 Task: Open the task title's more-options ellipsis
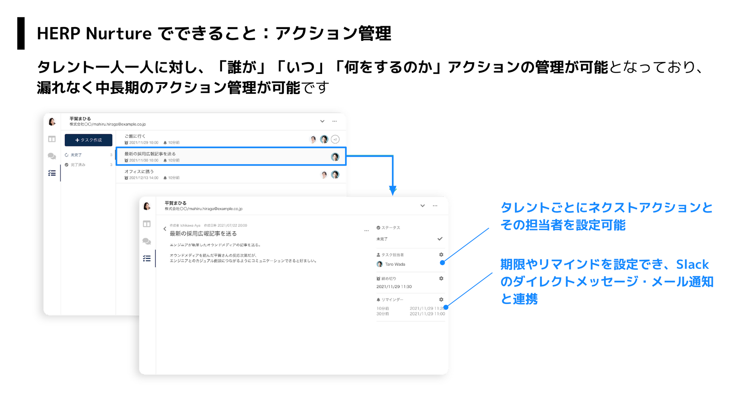[366, 231]
